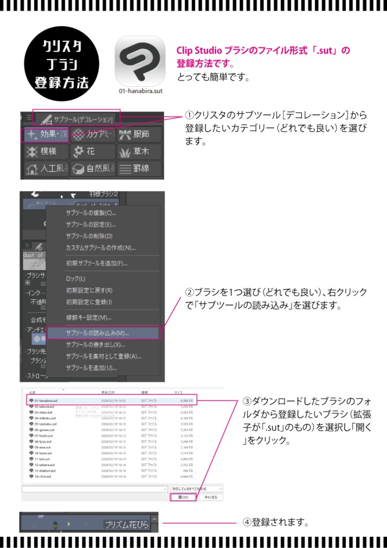Click the キャンセル cancel button
Viewport: 387px width, 548px height.
click(x=211, y=497)
